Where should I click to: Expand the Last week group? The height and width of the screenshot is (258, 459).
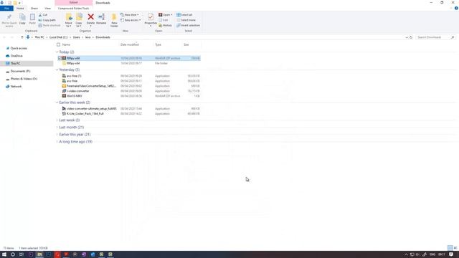pyautogui.click(x=57, y=120)
